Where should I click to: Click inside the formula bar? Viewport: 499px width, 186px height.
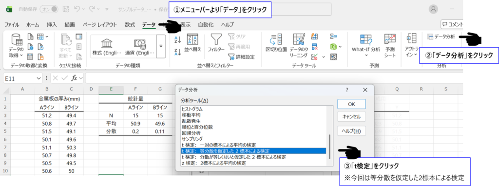(274, 78)
